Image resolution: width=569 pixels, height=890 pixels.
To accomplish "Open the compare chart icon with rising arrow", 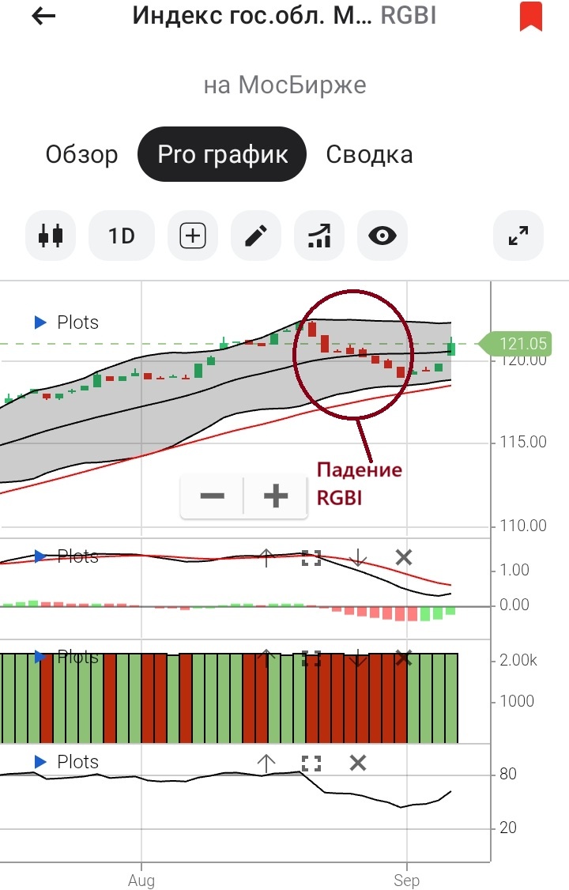I will pos(318,236).
